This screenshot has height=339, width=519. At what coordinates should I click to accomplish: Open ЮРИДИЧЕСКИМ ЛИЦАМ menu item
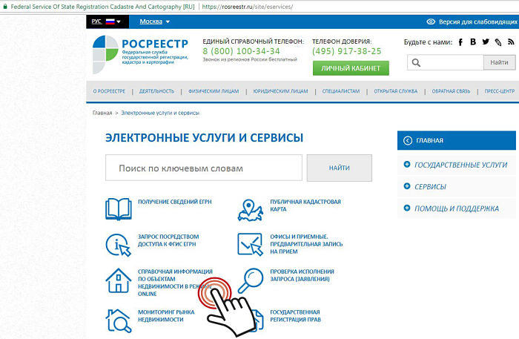280,91
